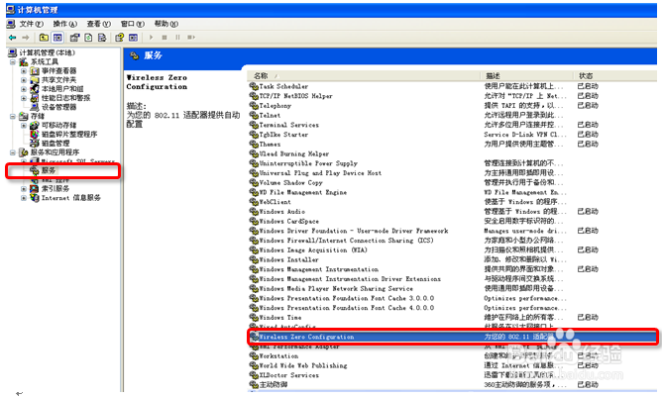Select 设备管理器 in the tree
Viewport: 662px width, 398px height.
pyautogui.click(x=58, y=107)
